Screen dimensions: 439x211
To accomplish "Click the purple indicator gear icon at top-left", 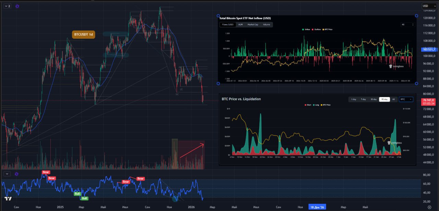I will click(17, 6).
